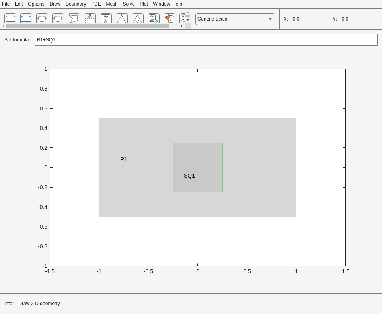The width and height of the screenshot is (382, 314).
Task: Open the Options menu
Action: 36,4
